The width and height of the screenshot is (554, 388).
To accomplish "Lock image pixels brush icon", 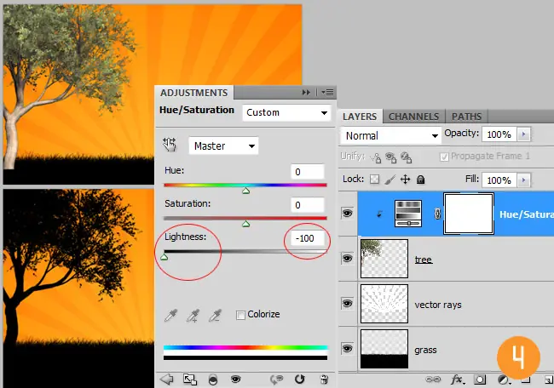I will click(x=390, y=180).
